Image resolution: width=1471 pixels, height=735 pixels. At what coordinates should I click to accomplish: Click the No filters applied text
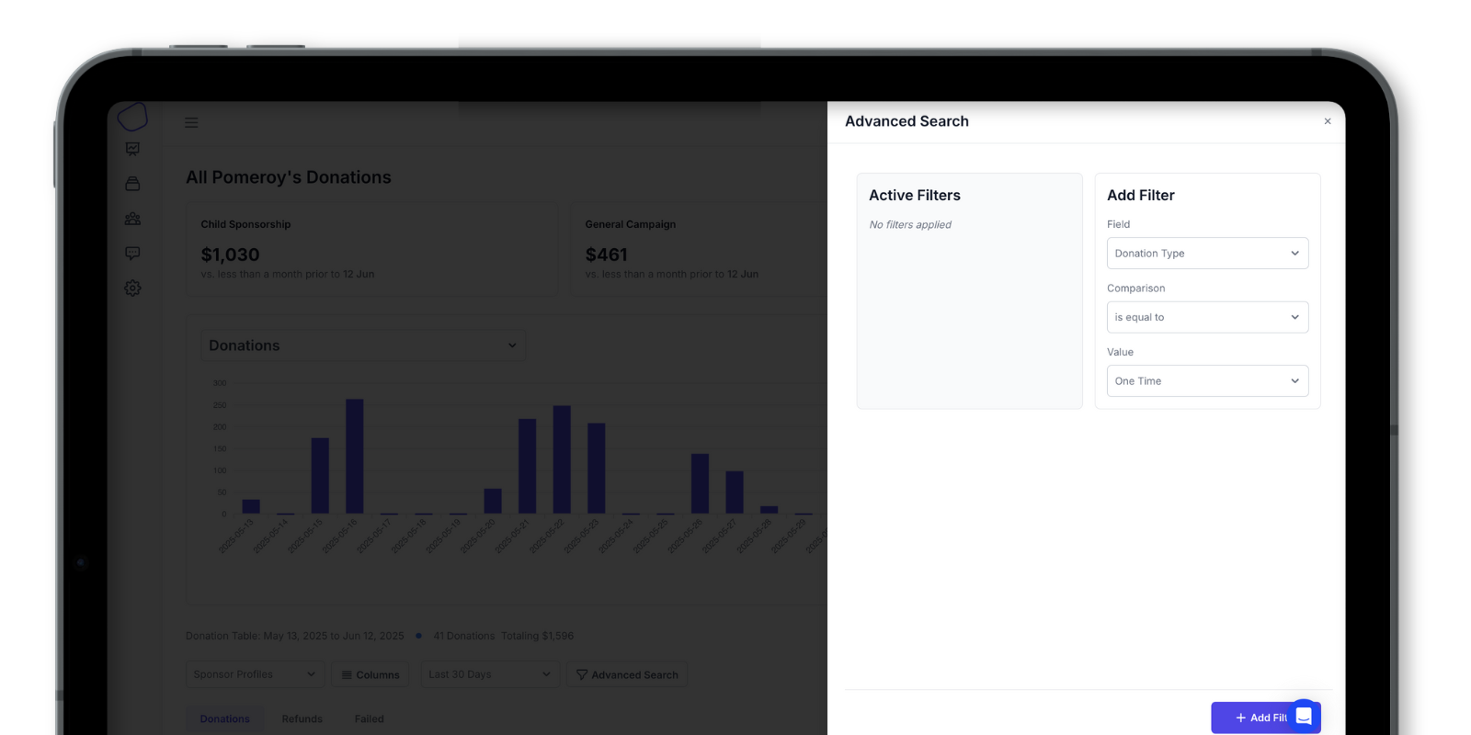click(910, 224)
